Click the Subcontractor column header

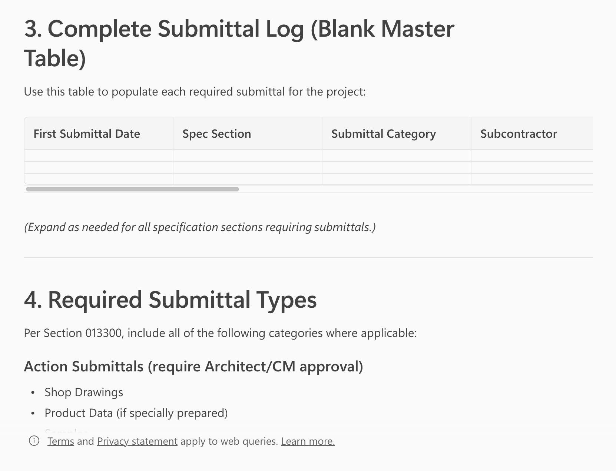click(x=519, y=134)
